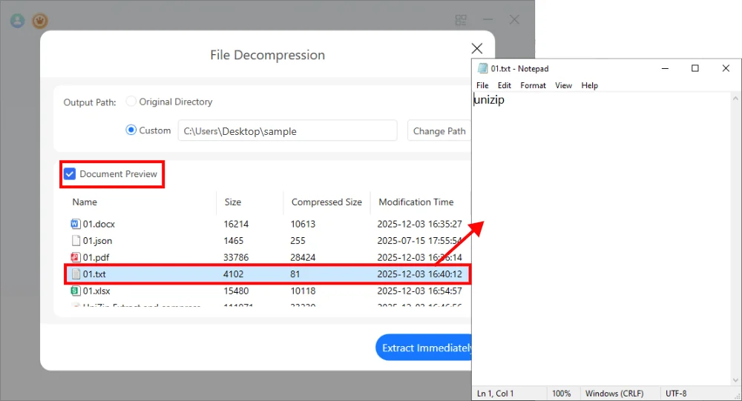Close the File Decompression dialog

coord(477,49)
